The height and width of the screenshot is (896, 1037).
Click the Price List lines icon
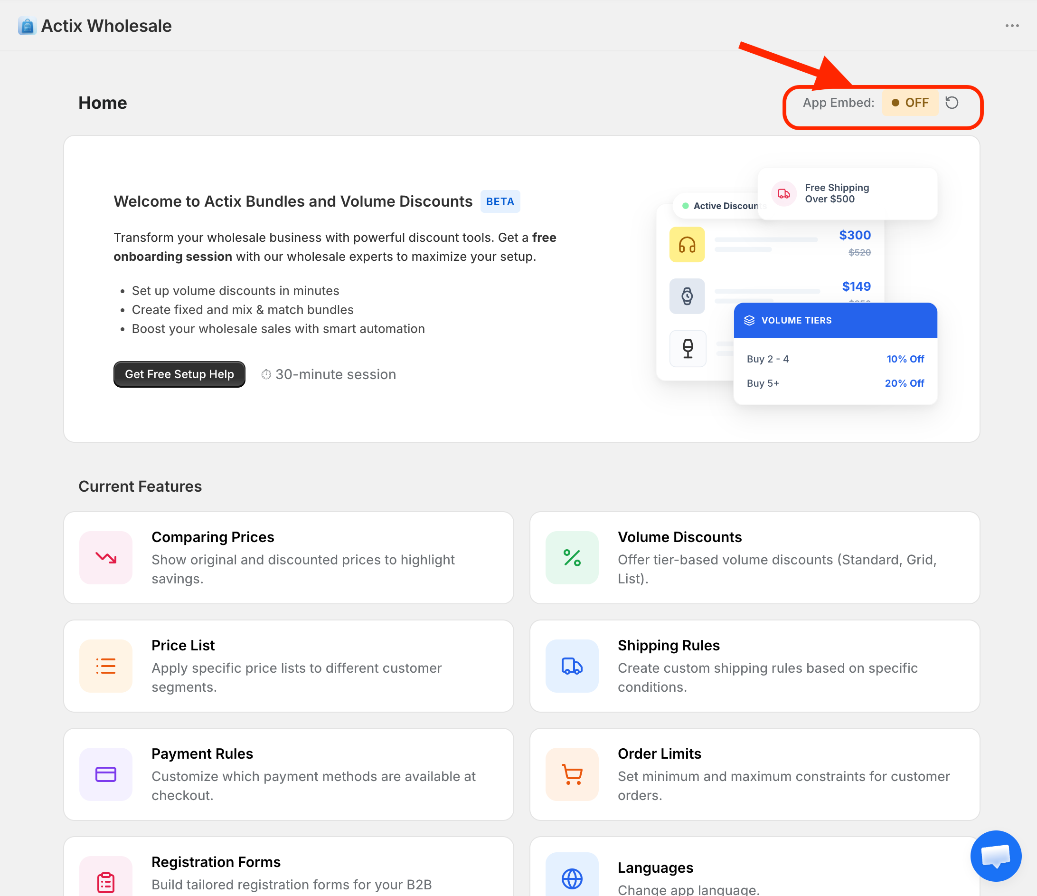tap(105, 666)
